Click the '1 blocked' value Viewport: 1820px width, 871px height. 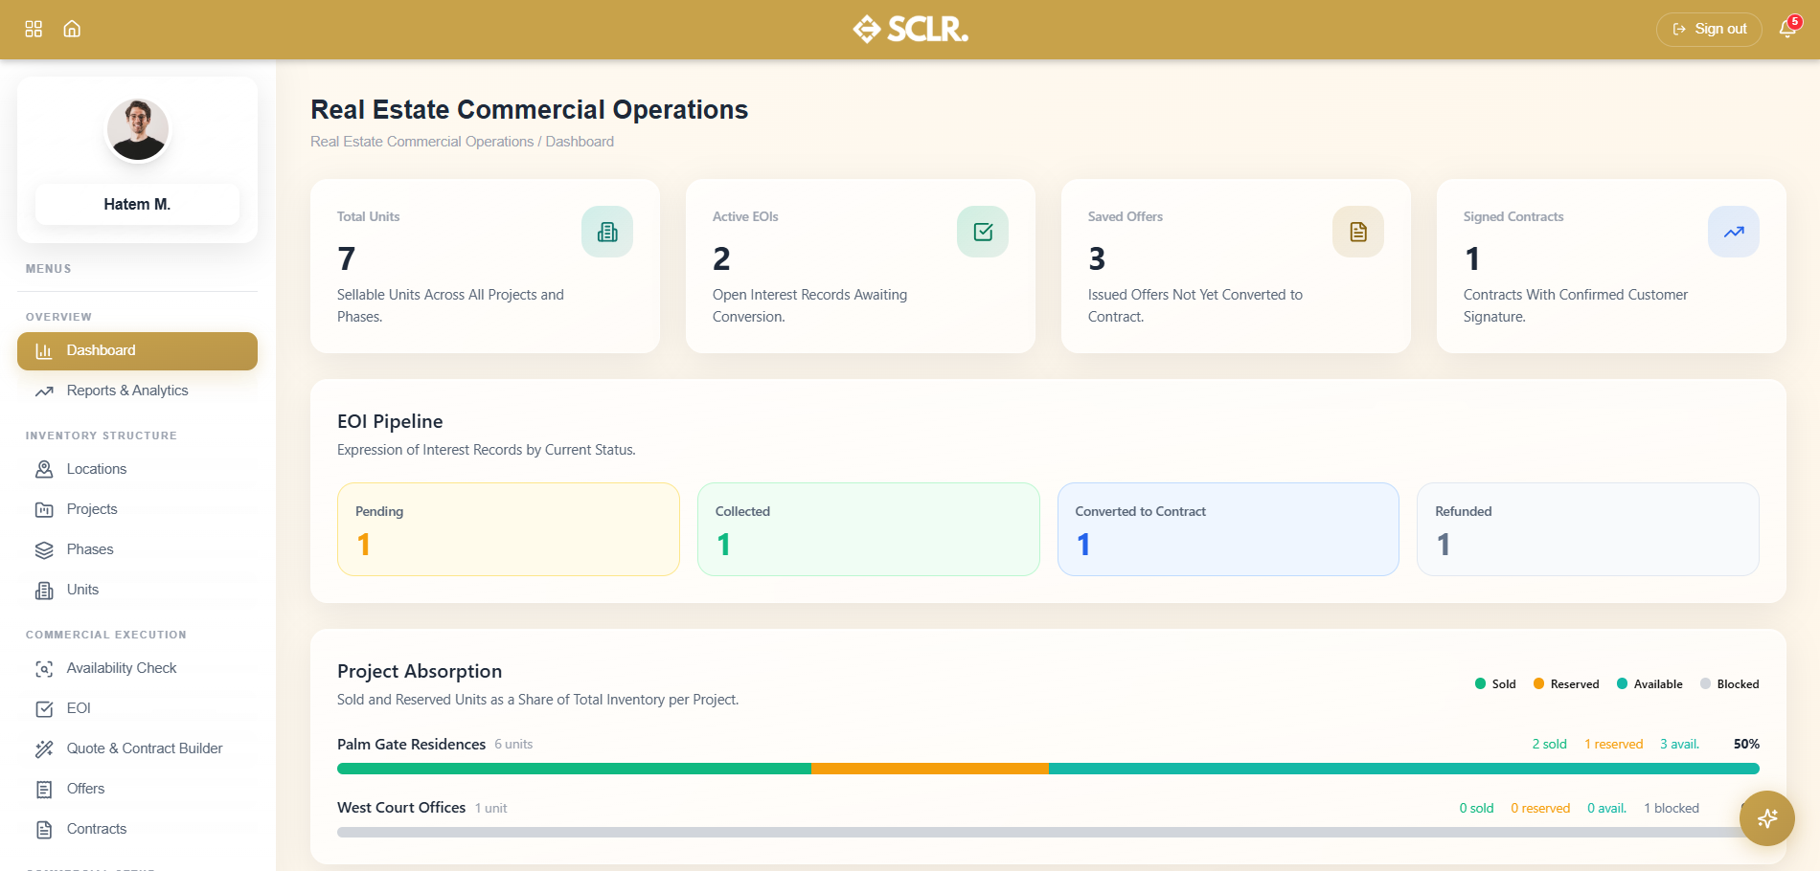point(1672,808)
